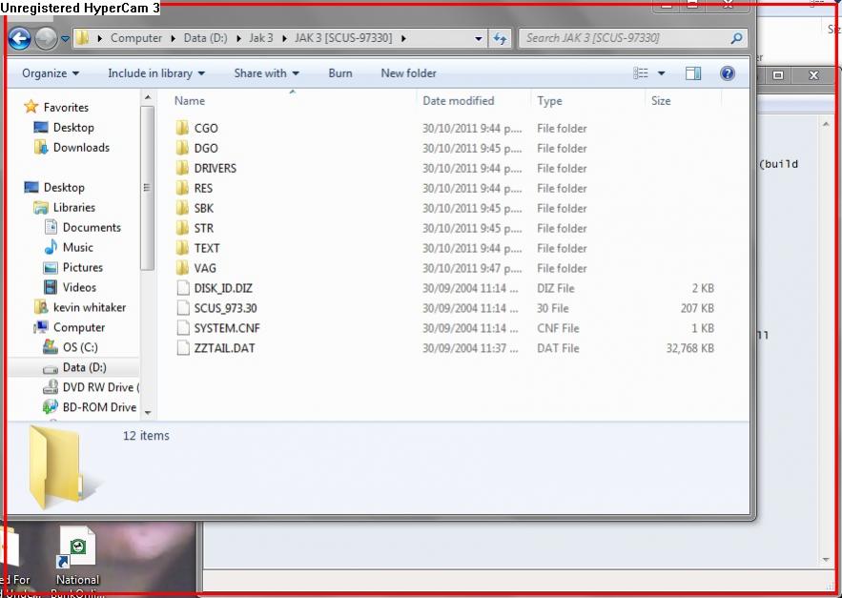The width and height of the screenshot is (842, 598).
Task: Open the view options dropdown arrow
Action: pos(662,73)
